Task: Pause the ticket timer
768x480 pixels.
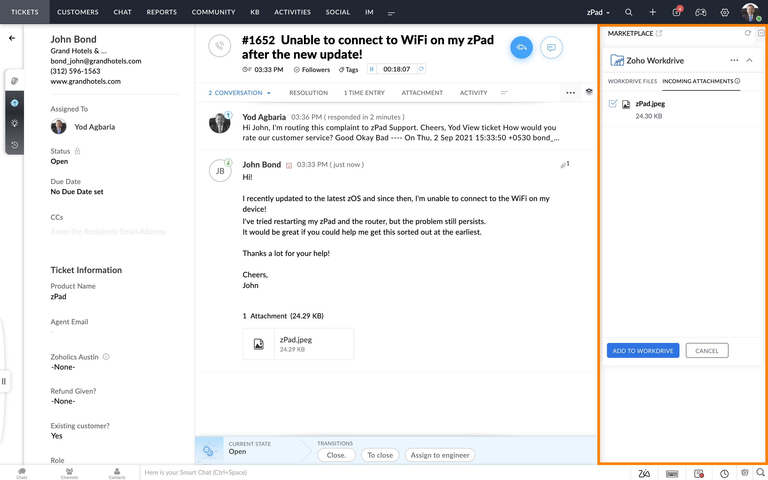Action: [372, 69]
